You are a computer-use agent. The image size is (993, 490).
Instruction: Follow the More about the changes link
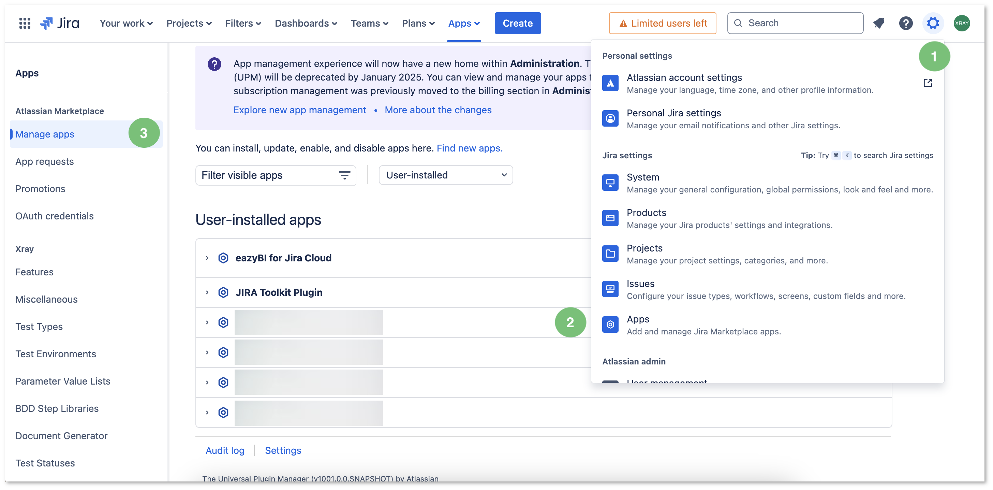tap(438, 110)
